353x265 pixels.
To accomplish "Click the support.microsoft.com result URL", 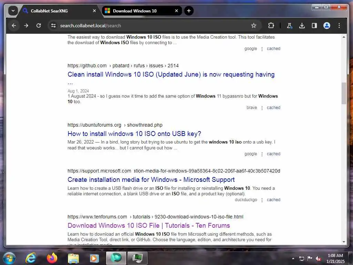I will point(174,171).
